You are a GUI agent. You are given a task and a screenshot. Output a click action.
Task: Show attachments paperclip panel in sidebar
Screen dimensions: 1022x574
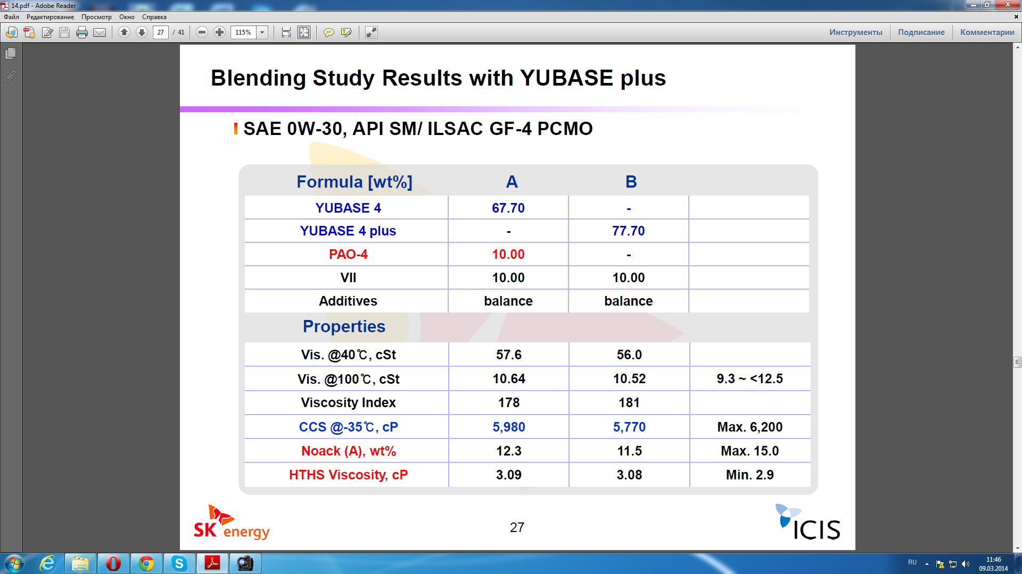coord(10,77)
